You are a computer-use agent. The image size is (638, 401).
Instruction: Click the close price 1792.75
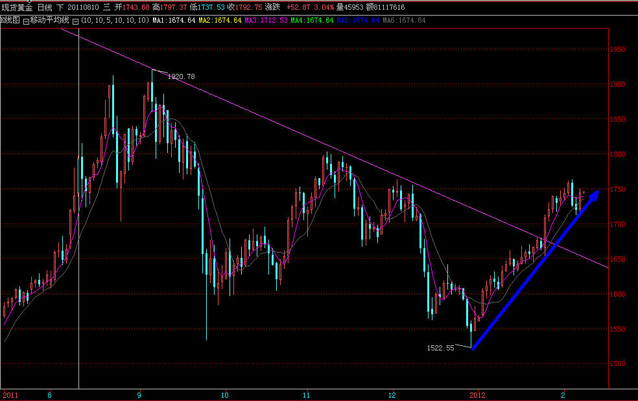248,7
